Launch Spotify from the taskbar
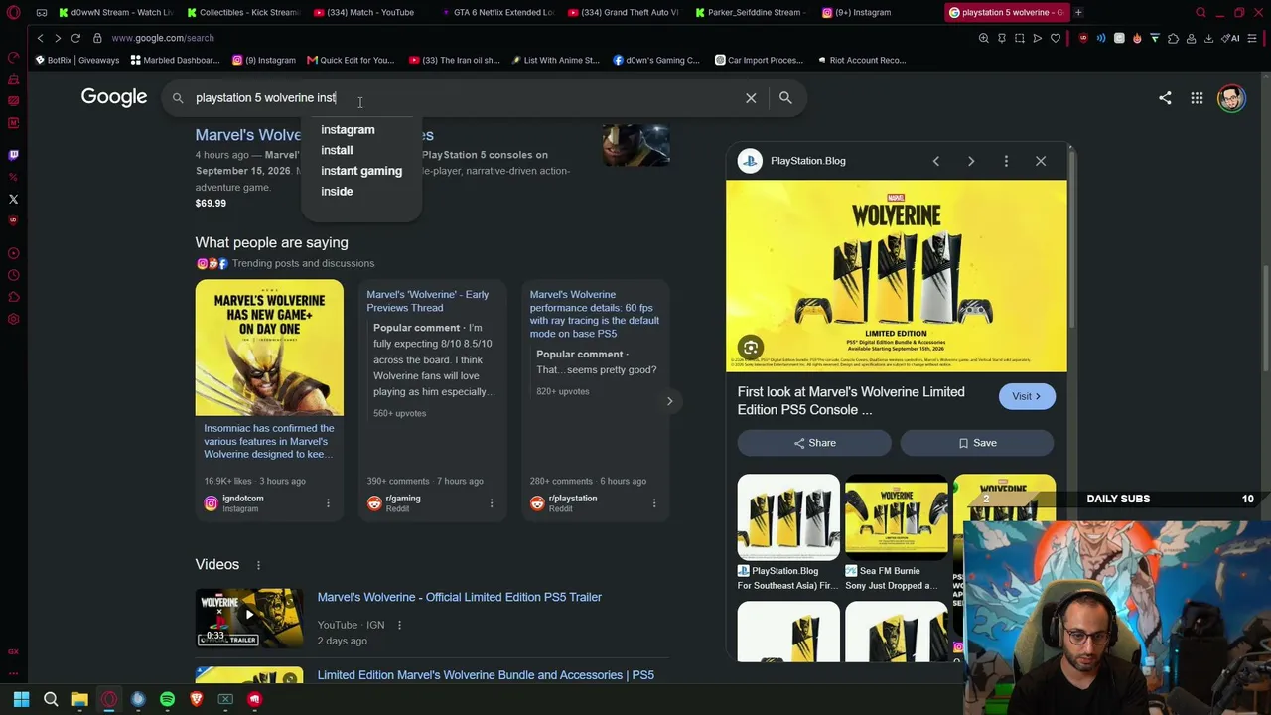Screen dimensions: 1271x715 [x=167, y=699]
